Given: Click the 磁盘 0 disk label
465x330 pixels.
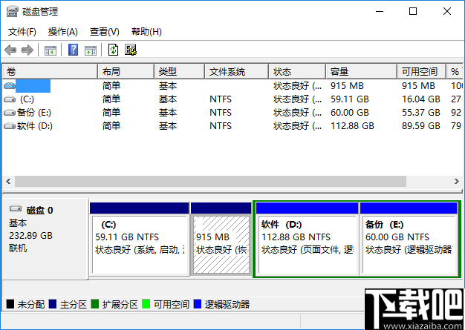Looking at the screenshot, I should (39, 211).
